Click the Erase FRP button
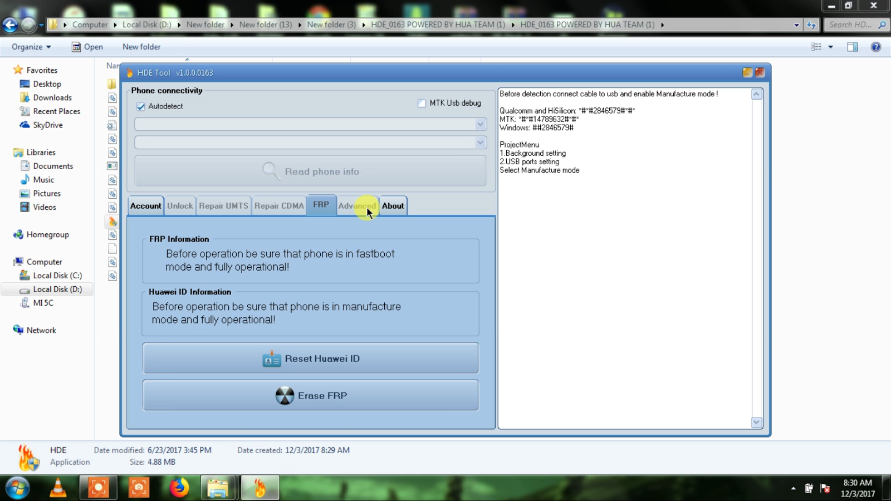Viewport: 891px width, 501px height. [310, 395]
